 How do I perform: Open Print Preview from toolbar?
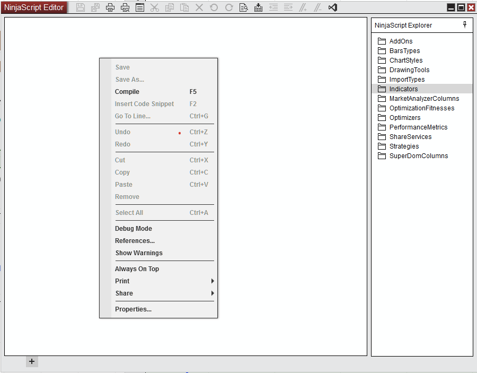(125, 7)
